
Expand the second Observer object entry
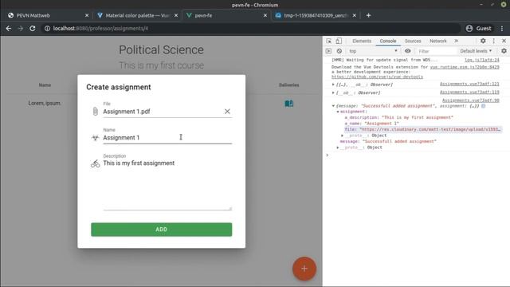(333, 92)
